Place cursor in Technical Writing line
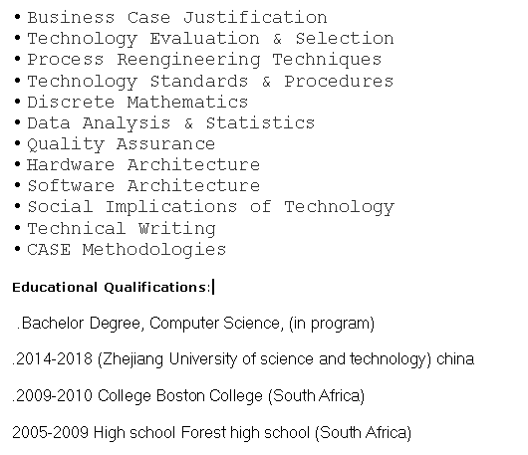 click(x=122, y=229)
